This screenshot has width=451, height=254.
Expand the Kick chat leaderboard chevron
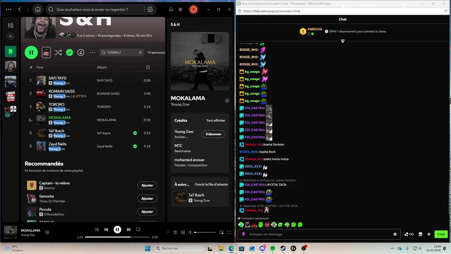(342, 41)
